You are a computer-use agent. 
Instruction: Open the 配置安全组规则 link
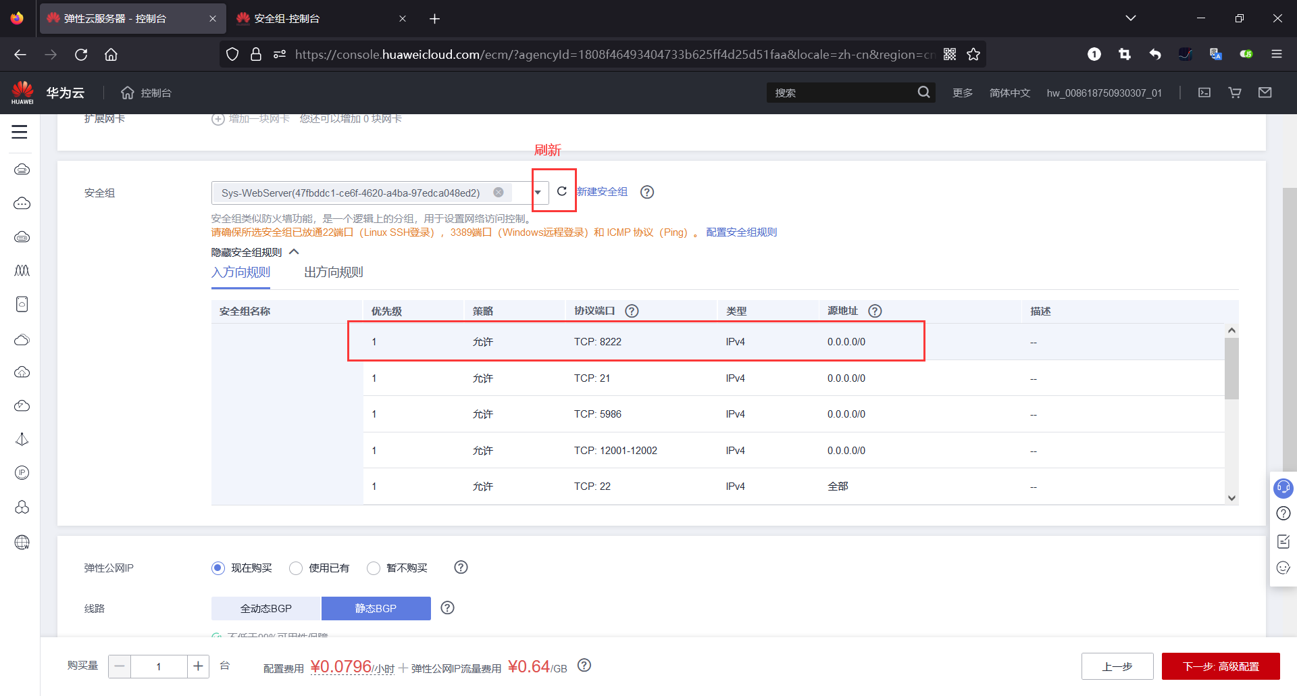pos(741,232)
